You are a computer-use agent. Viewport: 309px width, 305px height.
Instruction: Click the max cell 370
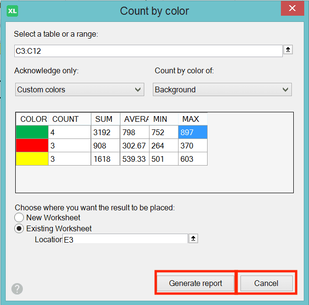pyautogui.click(x=193, y=145)
